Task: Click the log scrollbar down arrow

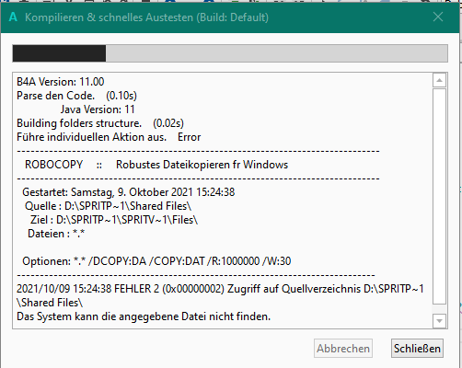Action: coord(439,321)
